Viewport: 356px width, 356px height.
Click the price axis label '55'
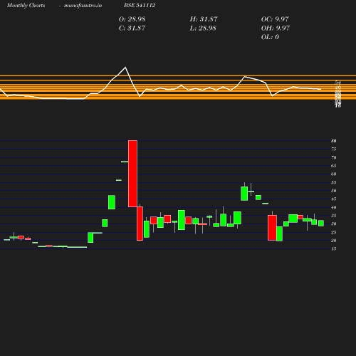[334, 182]
